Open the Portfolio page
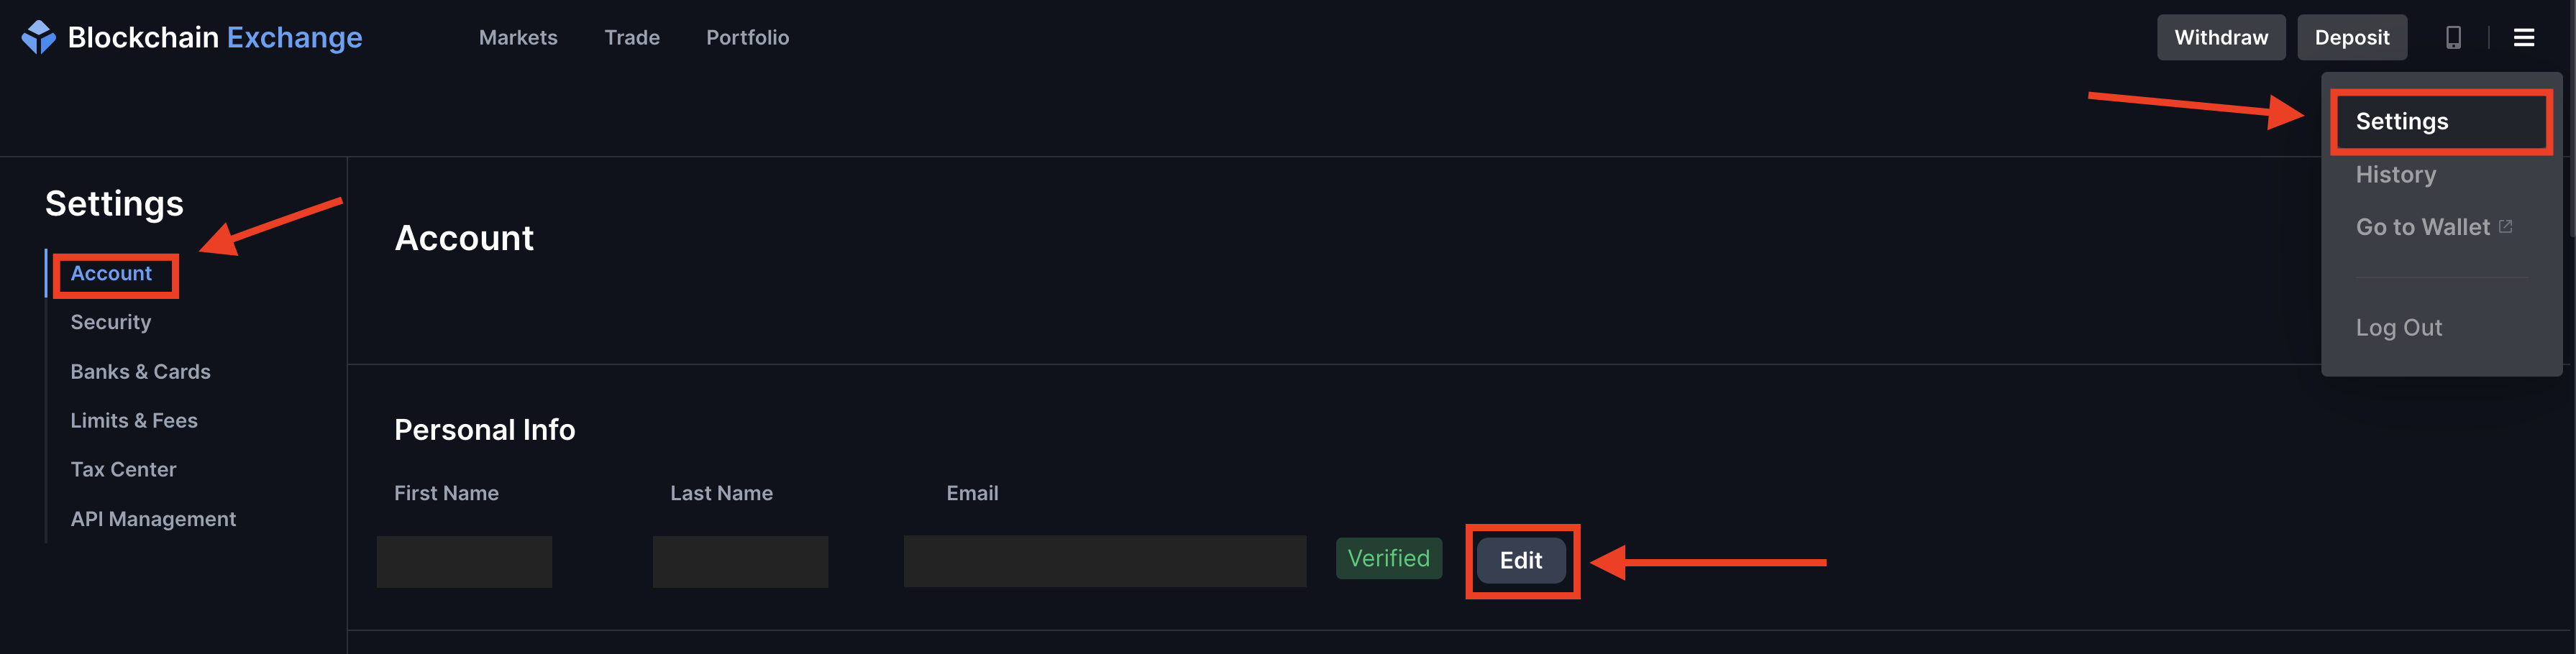Image resolution: width=2576 pixels, height=654 pixels. click(x=747, y=37)
